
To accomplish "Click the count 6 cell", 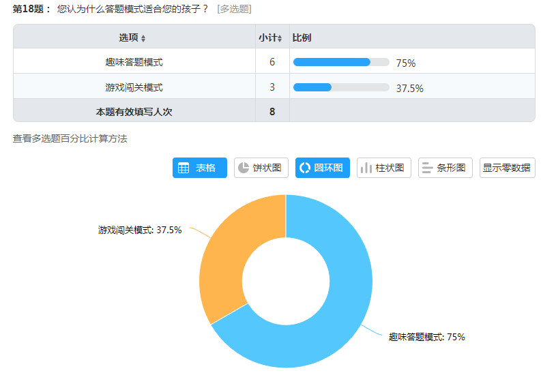I will [272, 62].
